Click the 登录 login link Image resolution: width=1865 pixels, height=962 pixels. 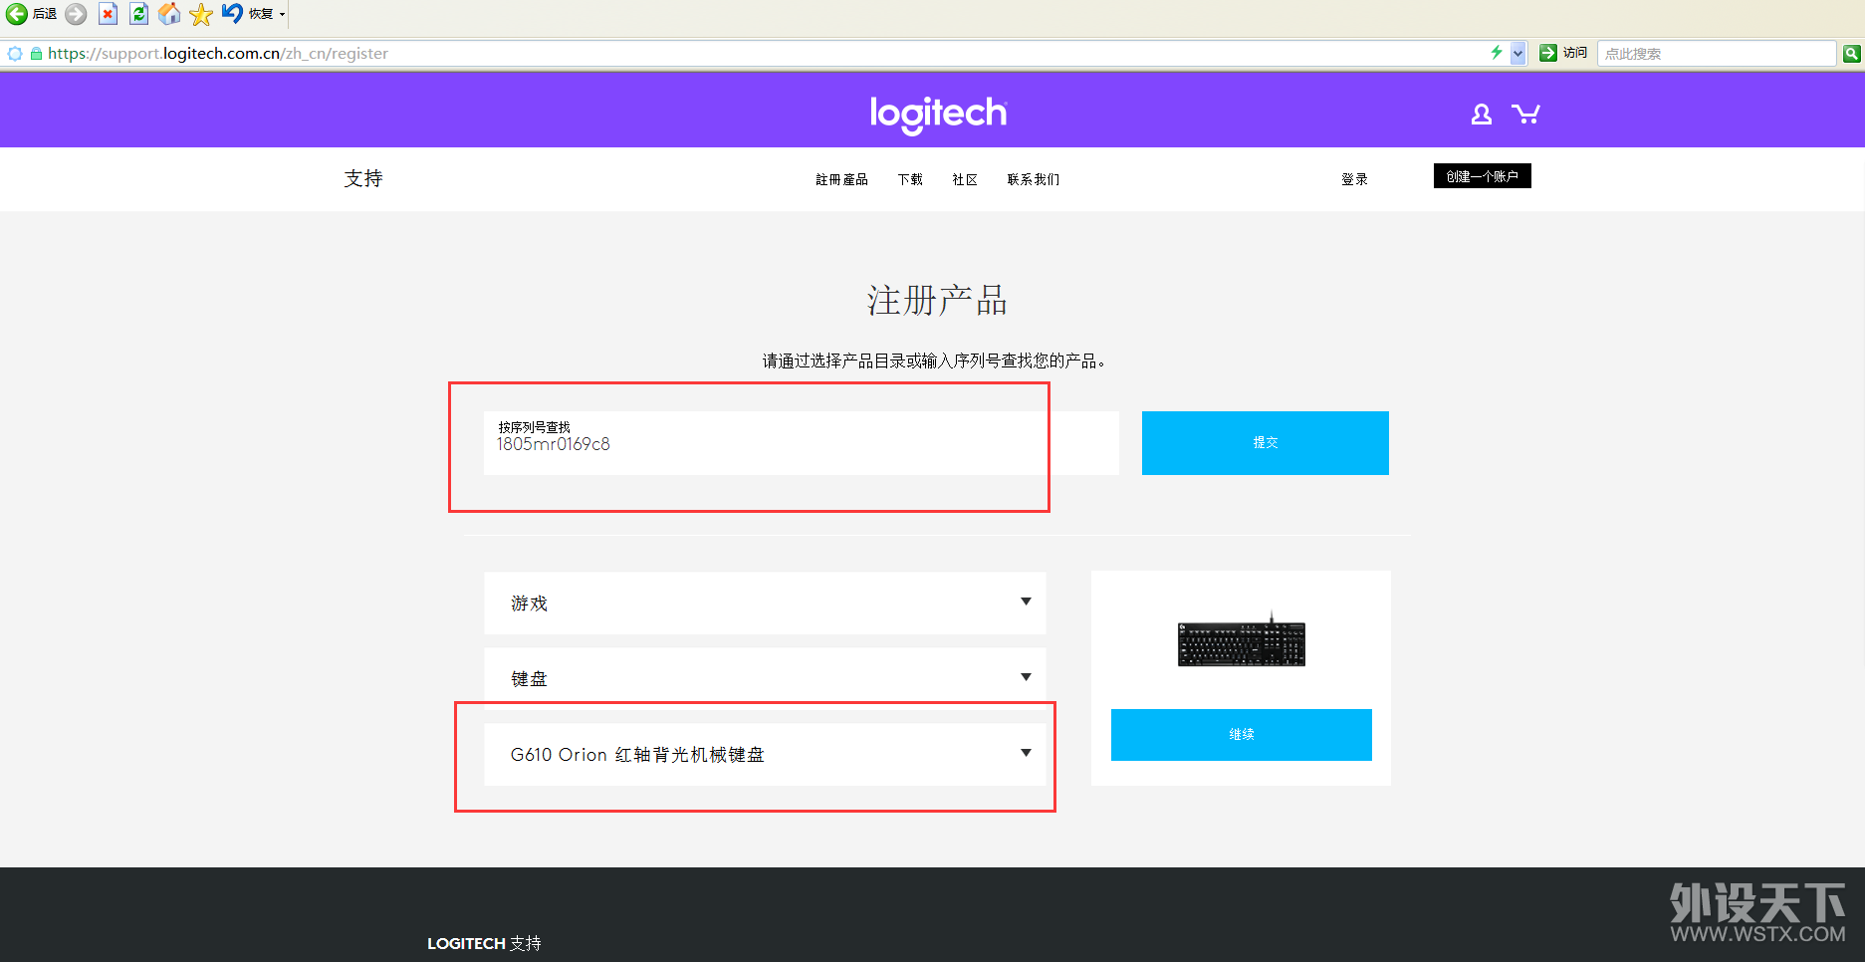1354,179
